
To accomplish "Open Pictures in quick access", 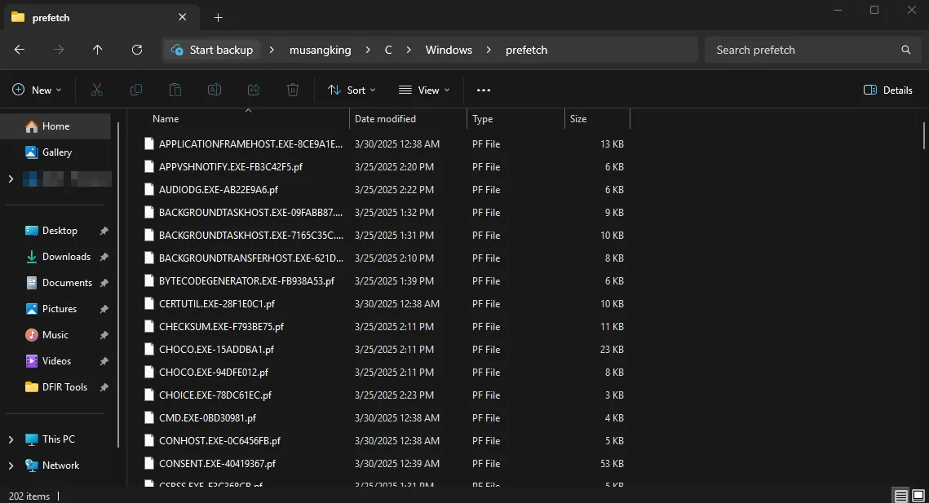I will coord(59,309).
